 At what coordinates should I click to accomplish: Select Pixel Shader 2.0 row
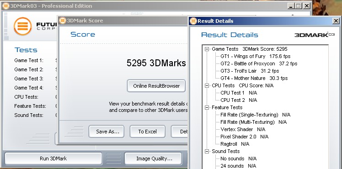[244, 137]
